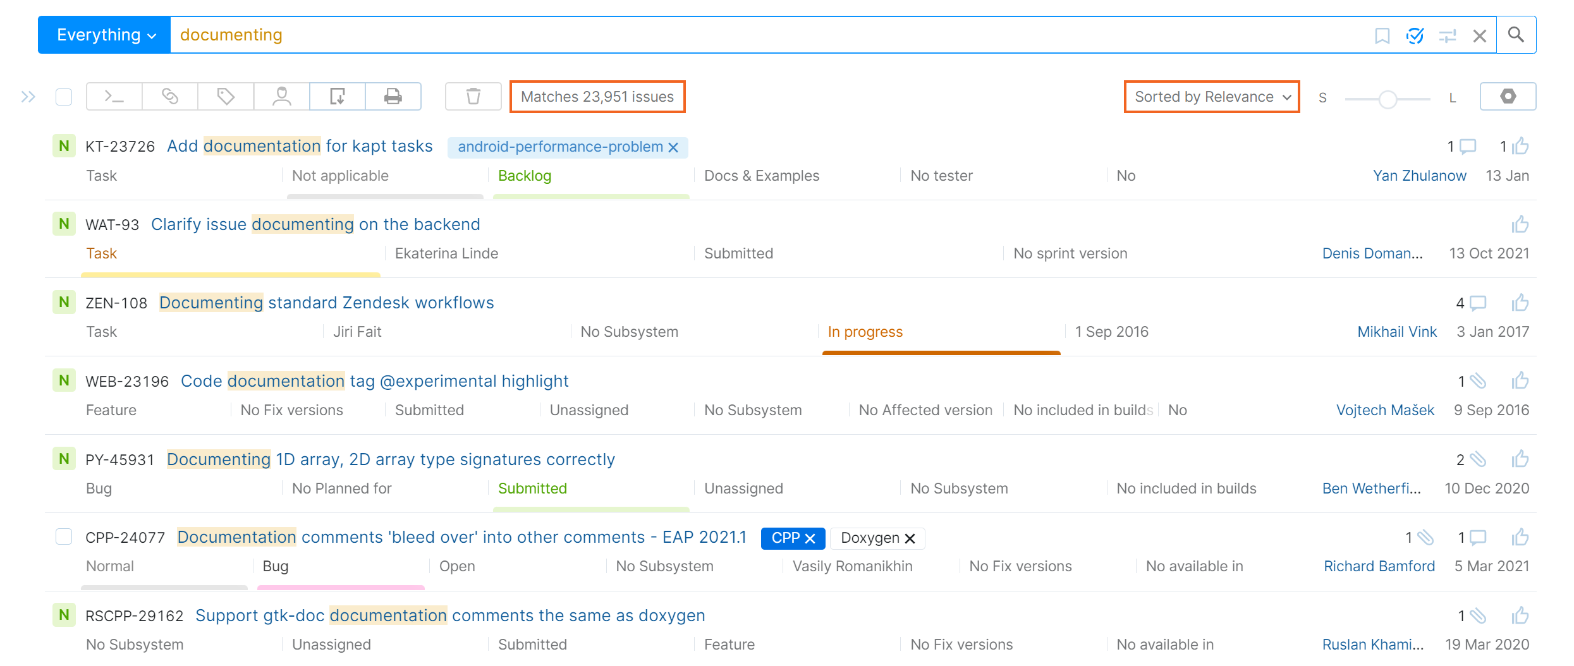Viewport: 1574px width, 666px height.
Task: Open the Everything context dropdown
Action: point(104,35)
